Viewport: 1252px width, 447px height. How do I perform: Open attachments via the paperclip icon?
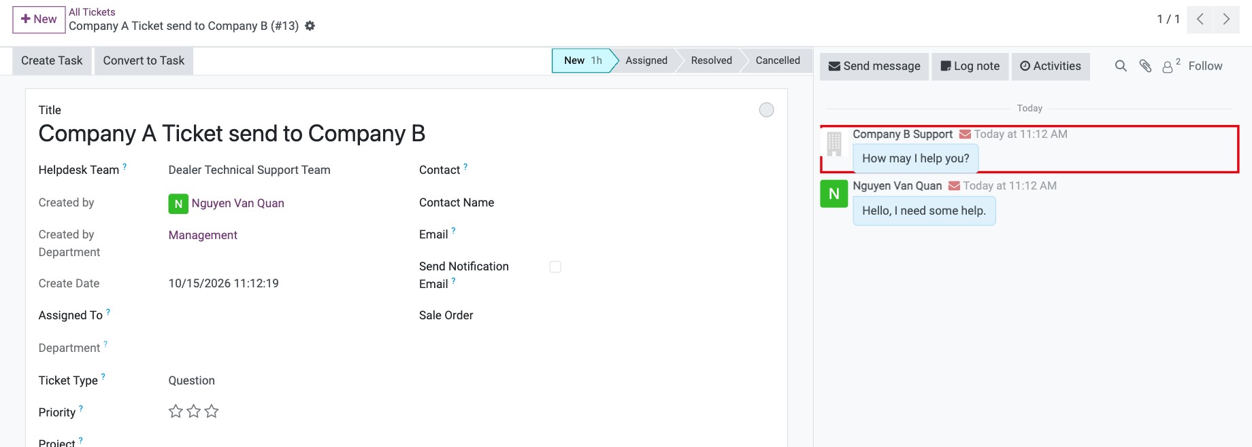1145,66
